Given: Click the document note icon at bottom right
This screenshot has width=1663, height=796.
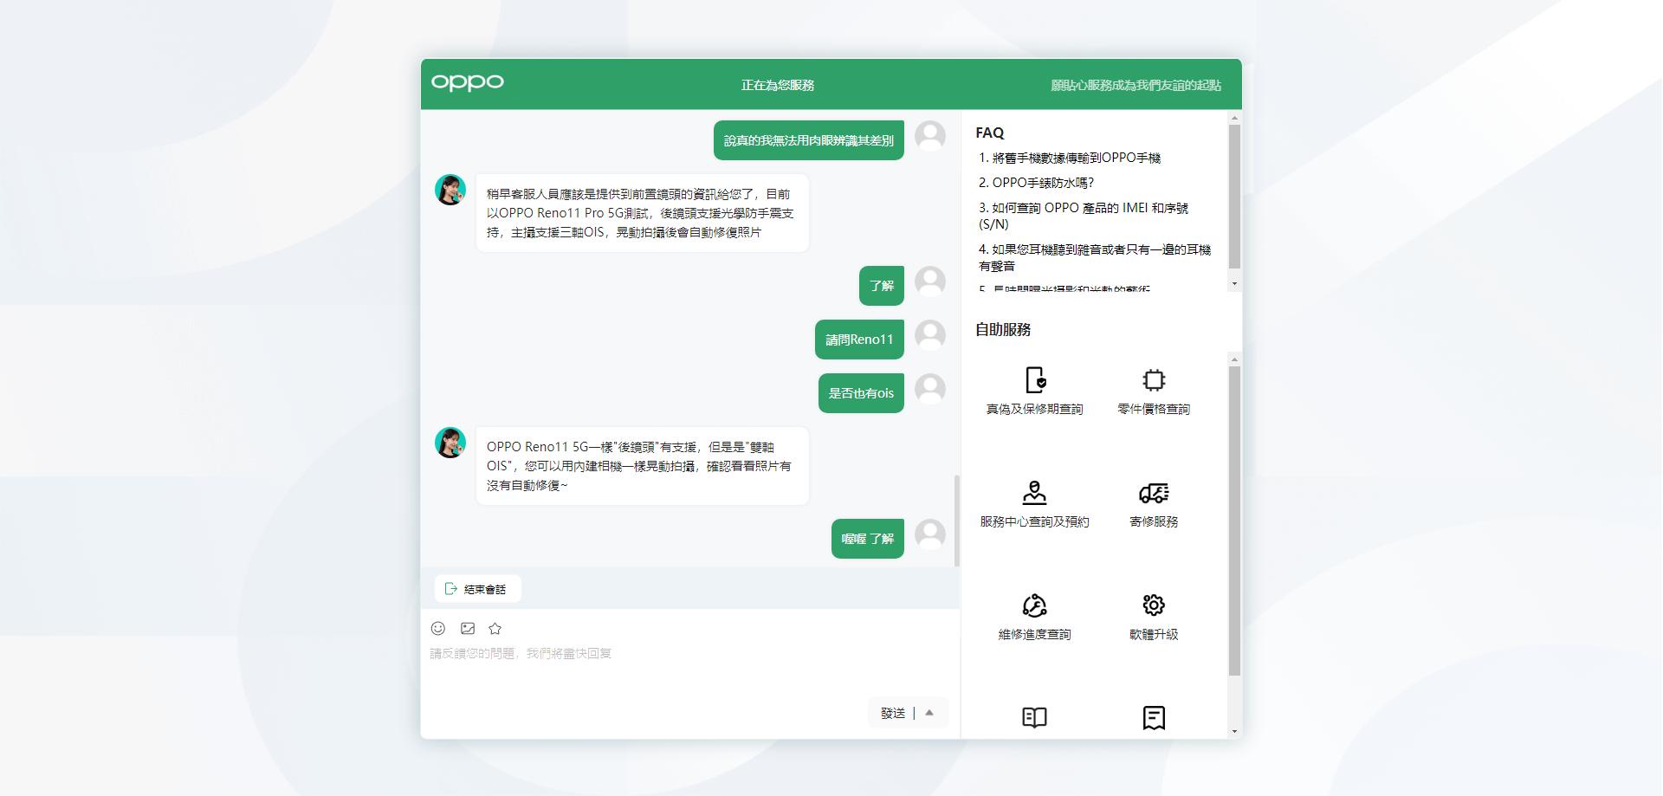Looking at the screenshot, I should click(x=1153, y=717).
